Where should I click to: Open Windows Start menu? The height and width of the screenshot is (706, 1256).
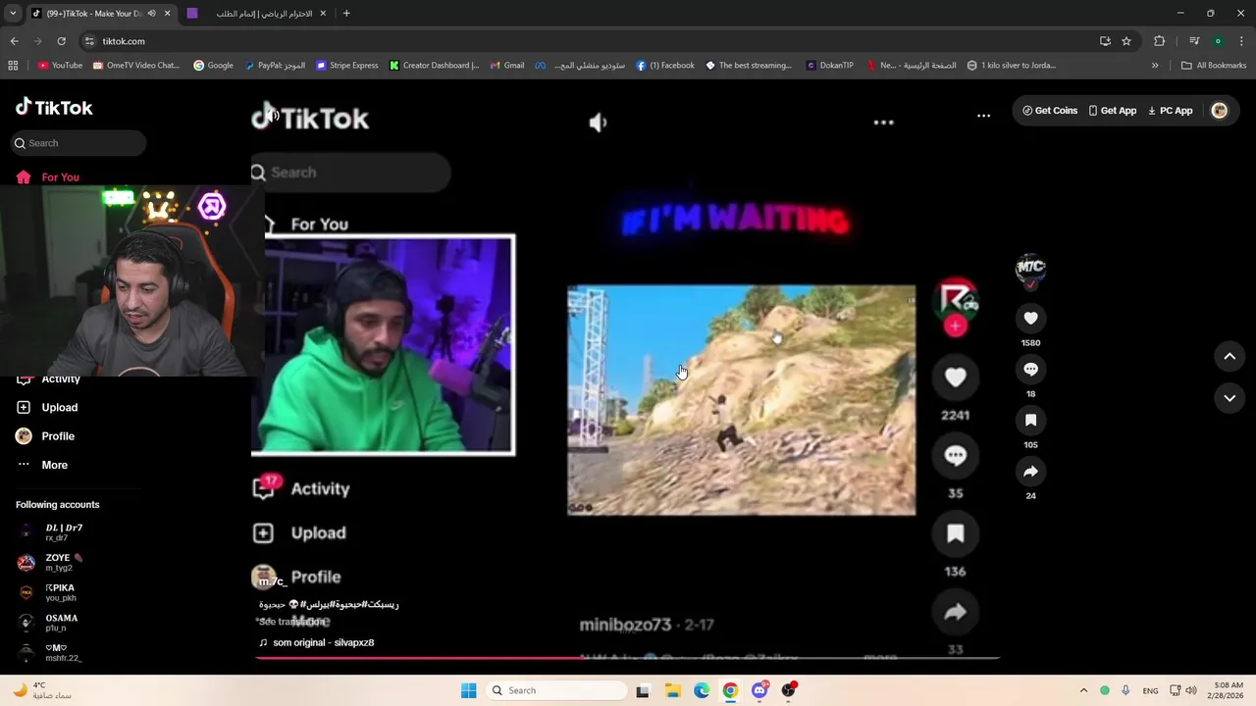click(469, 690)
